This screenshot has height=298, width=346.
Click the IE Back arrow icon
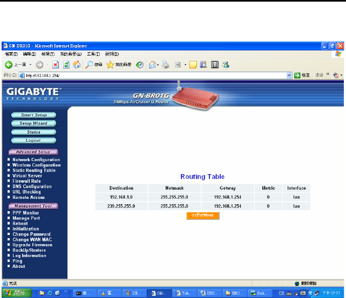point(9,65)
